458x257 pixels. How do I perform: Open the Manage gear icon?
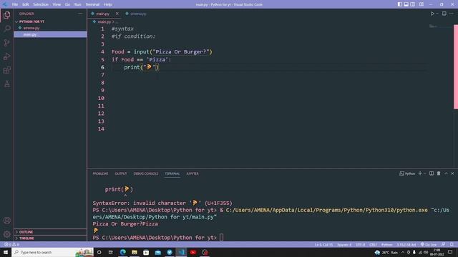coord(6,234)
